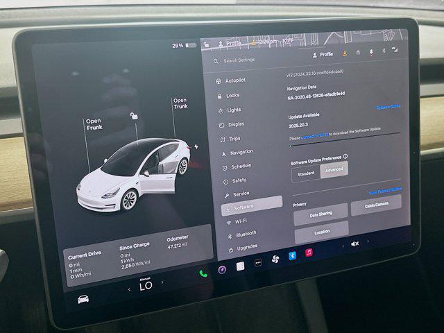This screenshot has height=333, width=444.
Task: Tap the white Model 3 car image
Action: click(x=133, y=174)
